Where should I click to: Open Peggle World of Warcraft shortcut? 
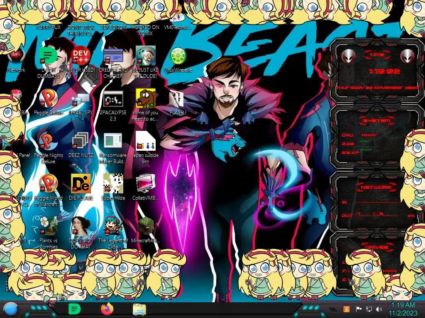click(49, 183)
